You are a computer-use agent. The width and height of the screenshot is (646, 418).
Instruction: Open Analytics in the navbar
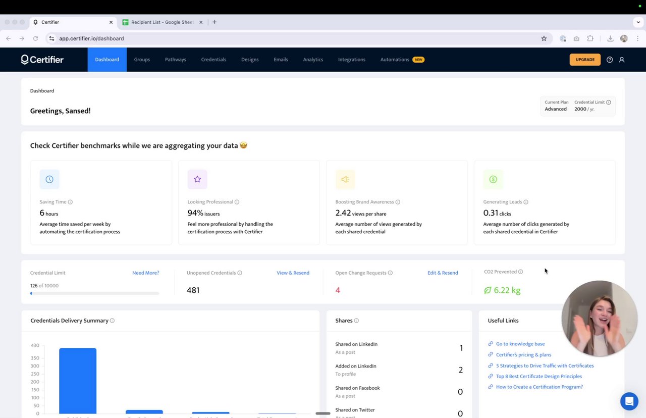pos(313,60)
